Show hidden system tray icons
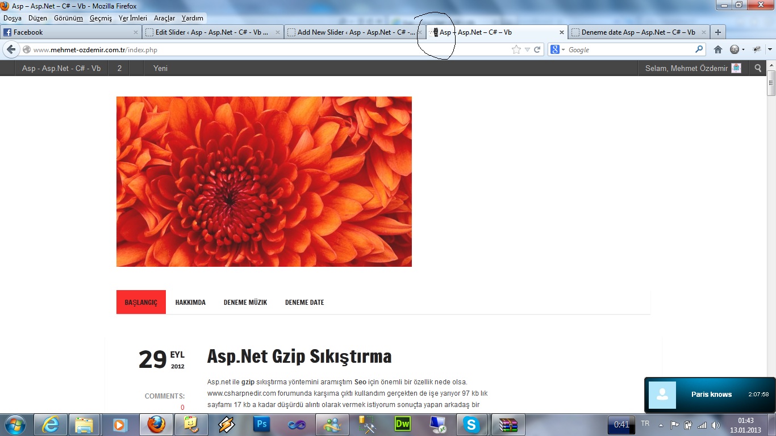The height and width of the screenshot is (436, 776). [x=661, y=425]
